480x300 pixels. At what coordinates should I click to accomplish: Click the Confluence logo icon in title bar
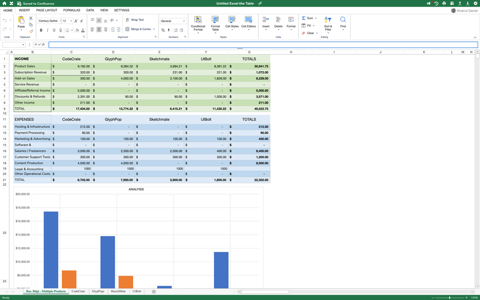[x=12, y=3]
